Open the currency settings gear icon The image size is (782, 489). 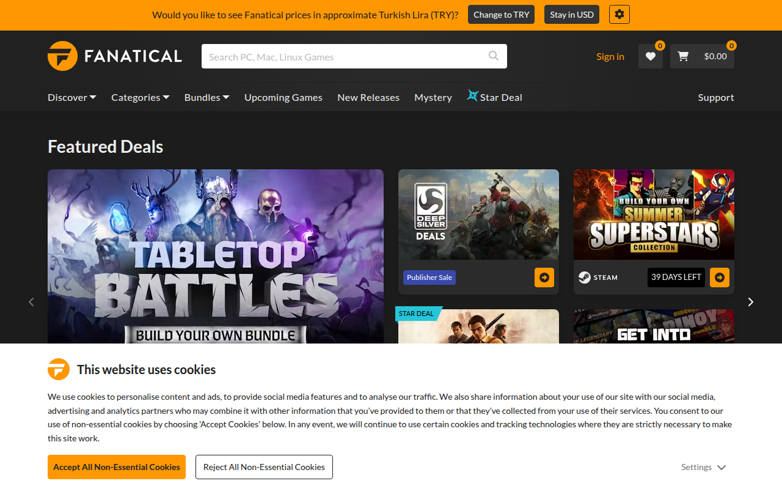point(619,15)
